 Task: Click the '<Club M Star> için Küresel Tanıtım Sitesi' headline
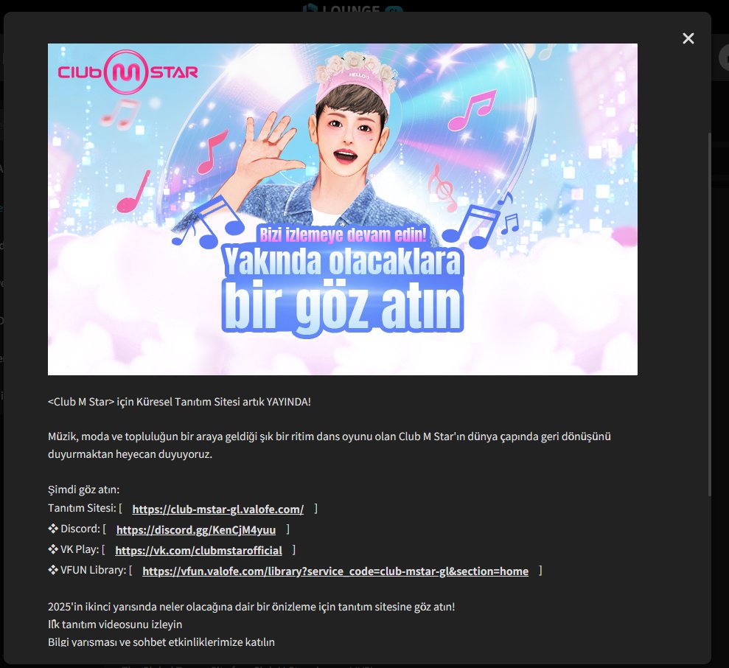pyautogui.click(x=179, y=401)
